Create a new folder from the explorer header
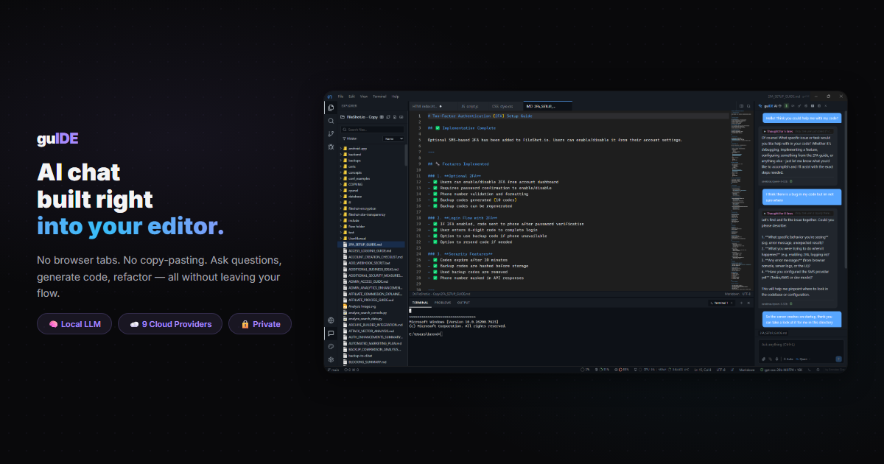884x464 pixels. [x=401, y=117]
